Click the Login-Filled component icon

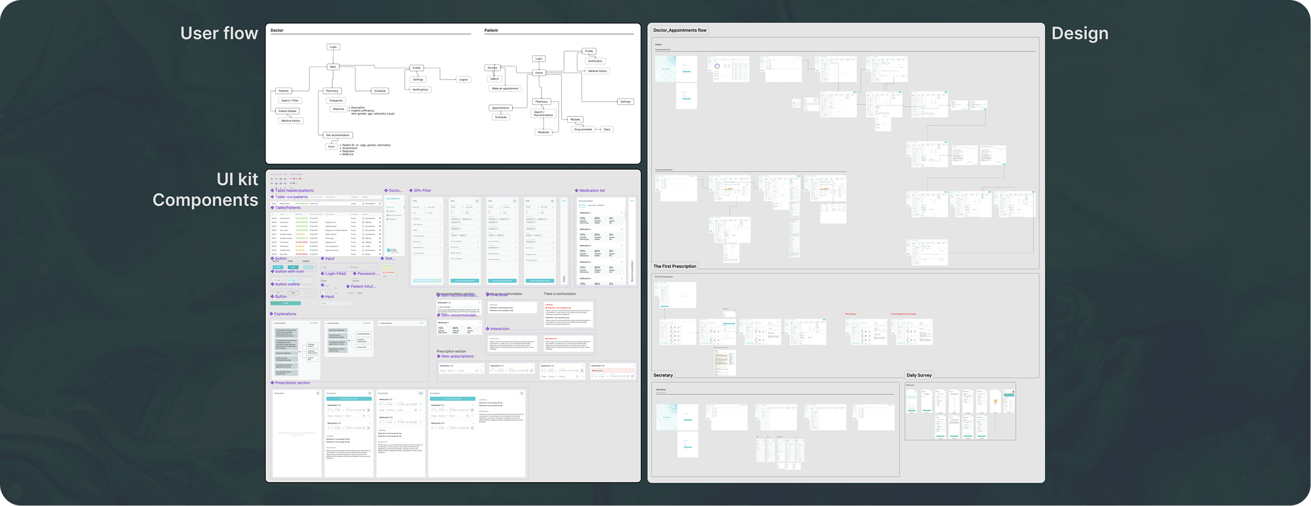tap(323, 274)
